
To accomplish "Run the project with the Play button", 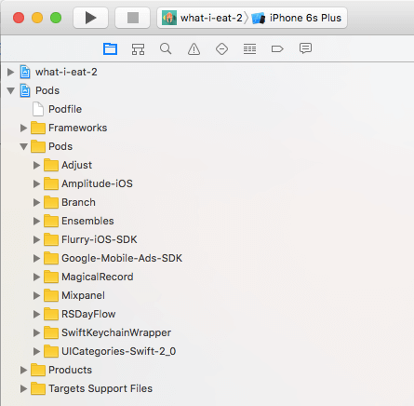I will point(90,18).
